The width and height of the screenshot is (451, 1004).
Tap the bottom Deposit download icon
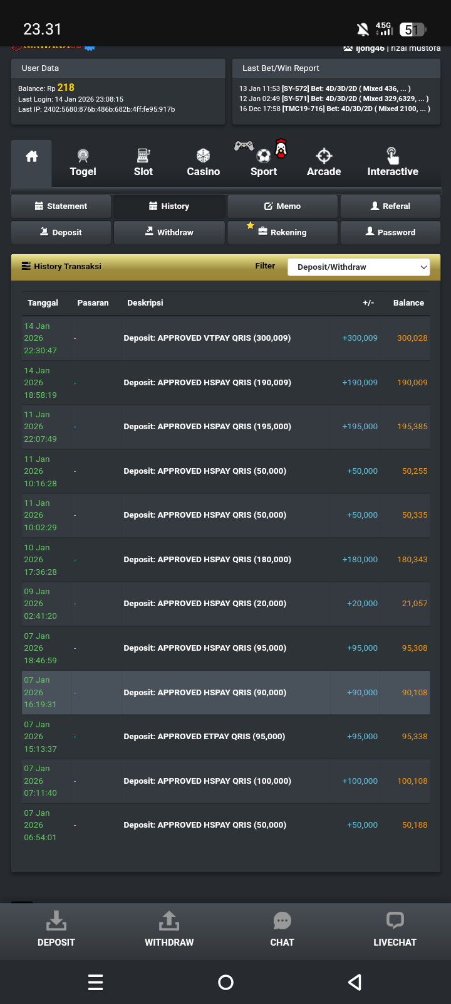[x=56, y=921]
